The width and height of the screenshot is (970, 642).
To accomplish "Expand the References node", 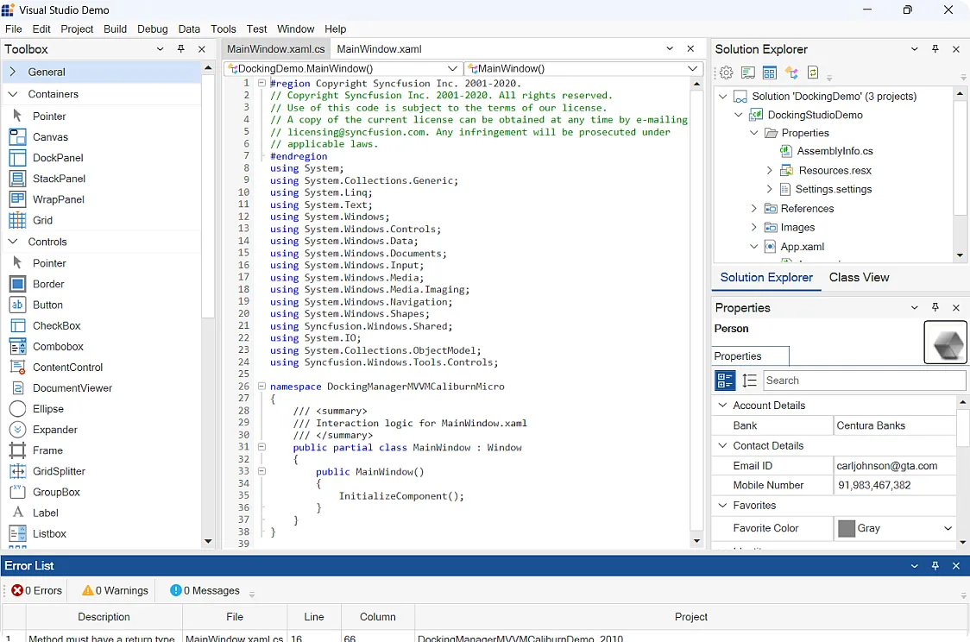I will pyautogui.click(x=753, y=209).
